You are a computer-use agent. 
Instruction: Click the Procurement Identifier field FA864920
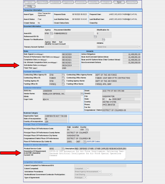pyautogui.click(x=74, y=33)
